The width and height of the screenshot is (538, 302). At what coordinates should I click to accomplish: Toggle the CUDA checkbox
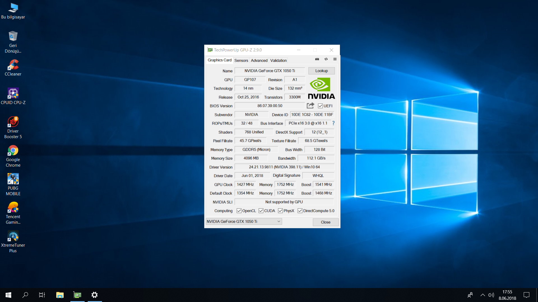point(261,211)
